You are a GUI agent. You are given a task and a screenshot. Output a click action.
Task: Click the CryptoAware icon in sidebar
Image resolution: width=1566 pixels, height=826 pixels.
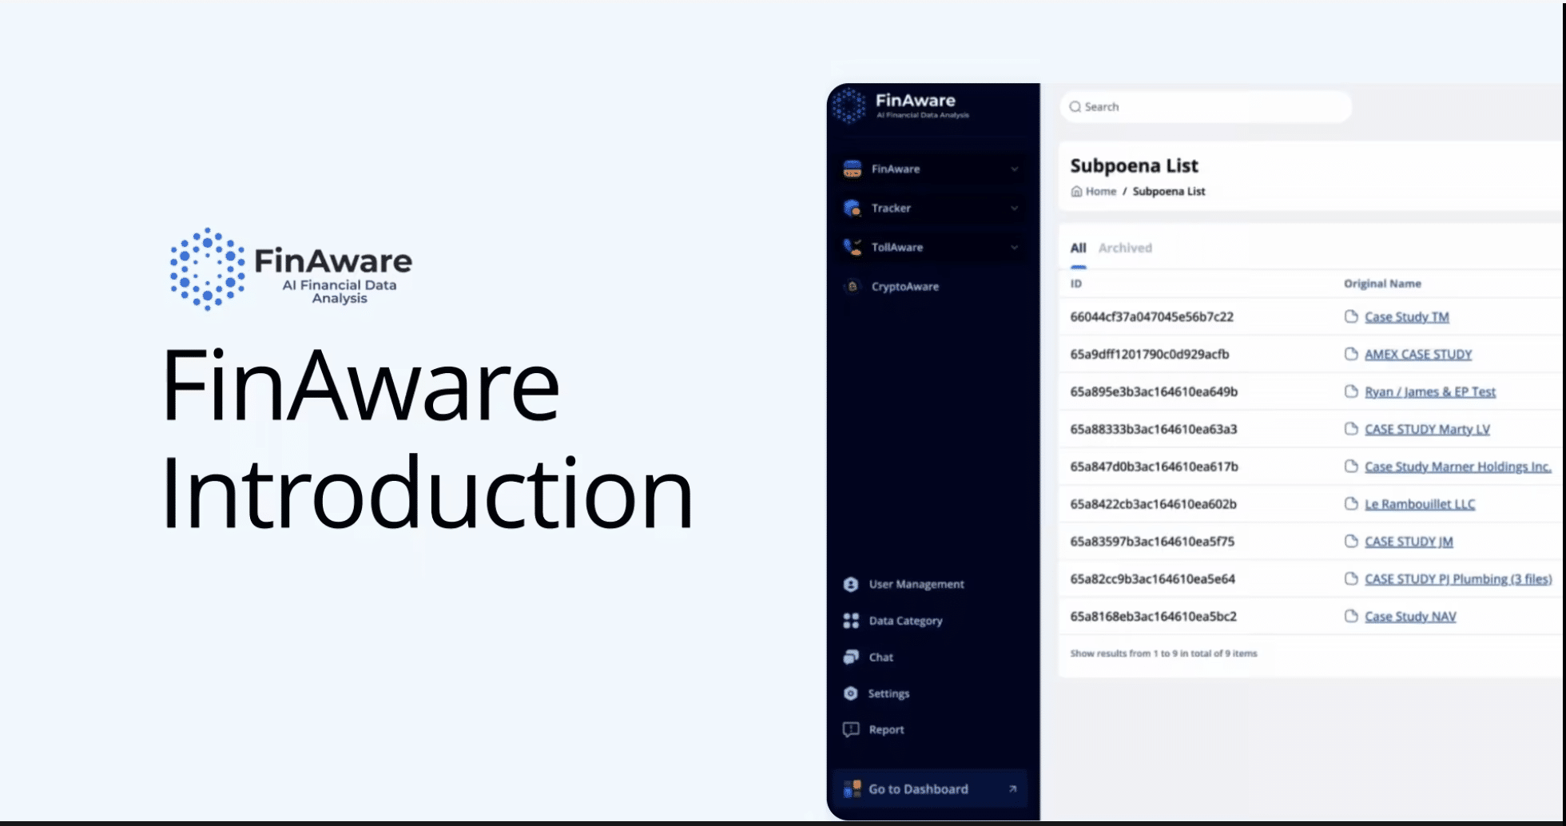tap(852, 287)
